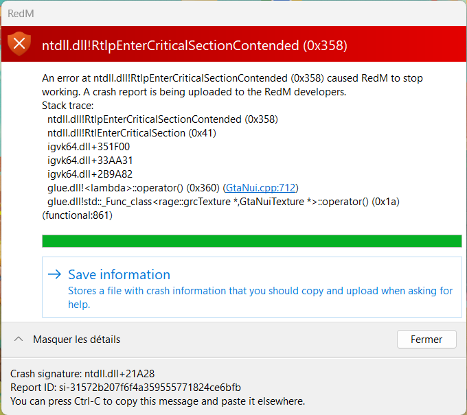
Task: Click the Save information command link
Action: click(251, 287)
